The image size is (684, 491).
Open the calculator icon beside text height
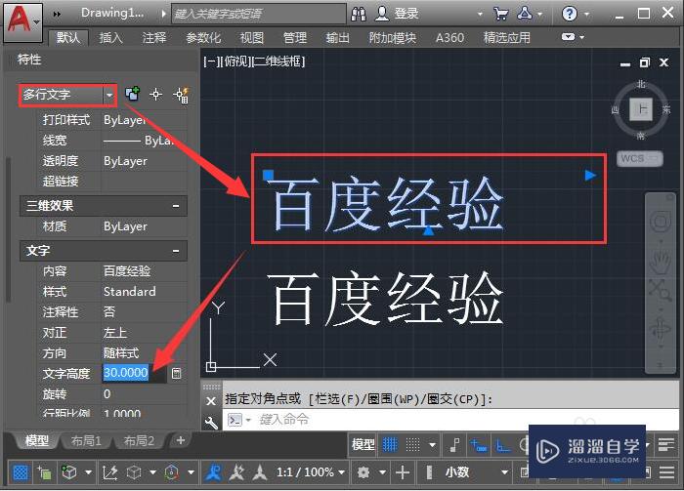[176, 373]
